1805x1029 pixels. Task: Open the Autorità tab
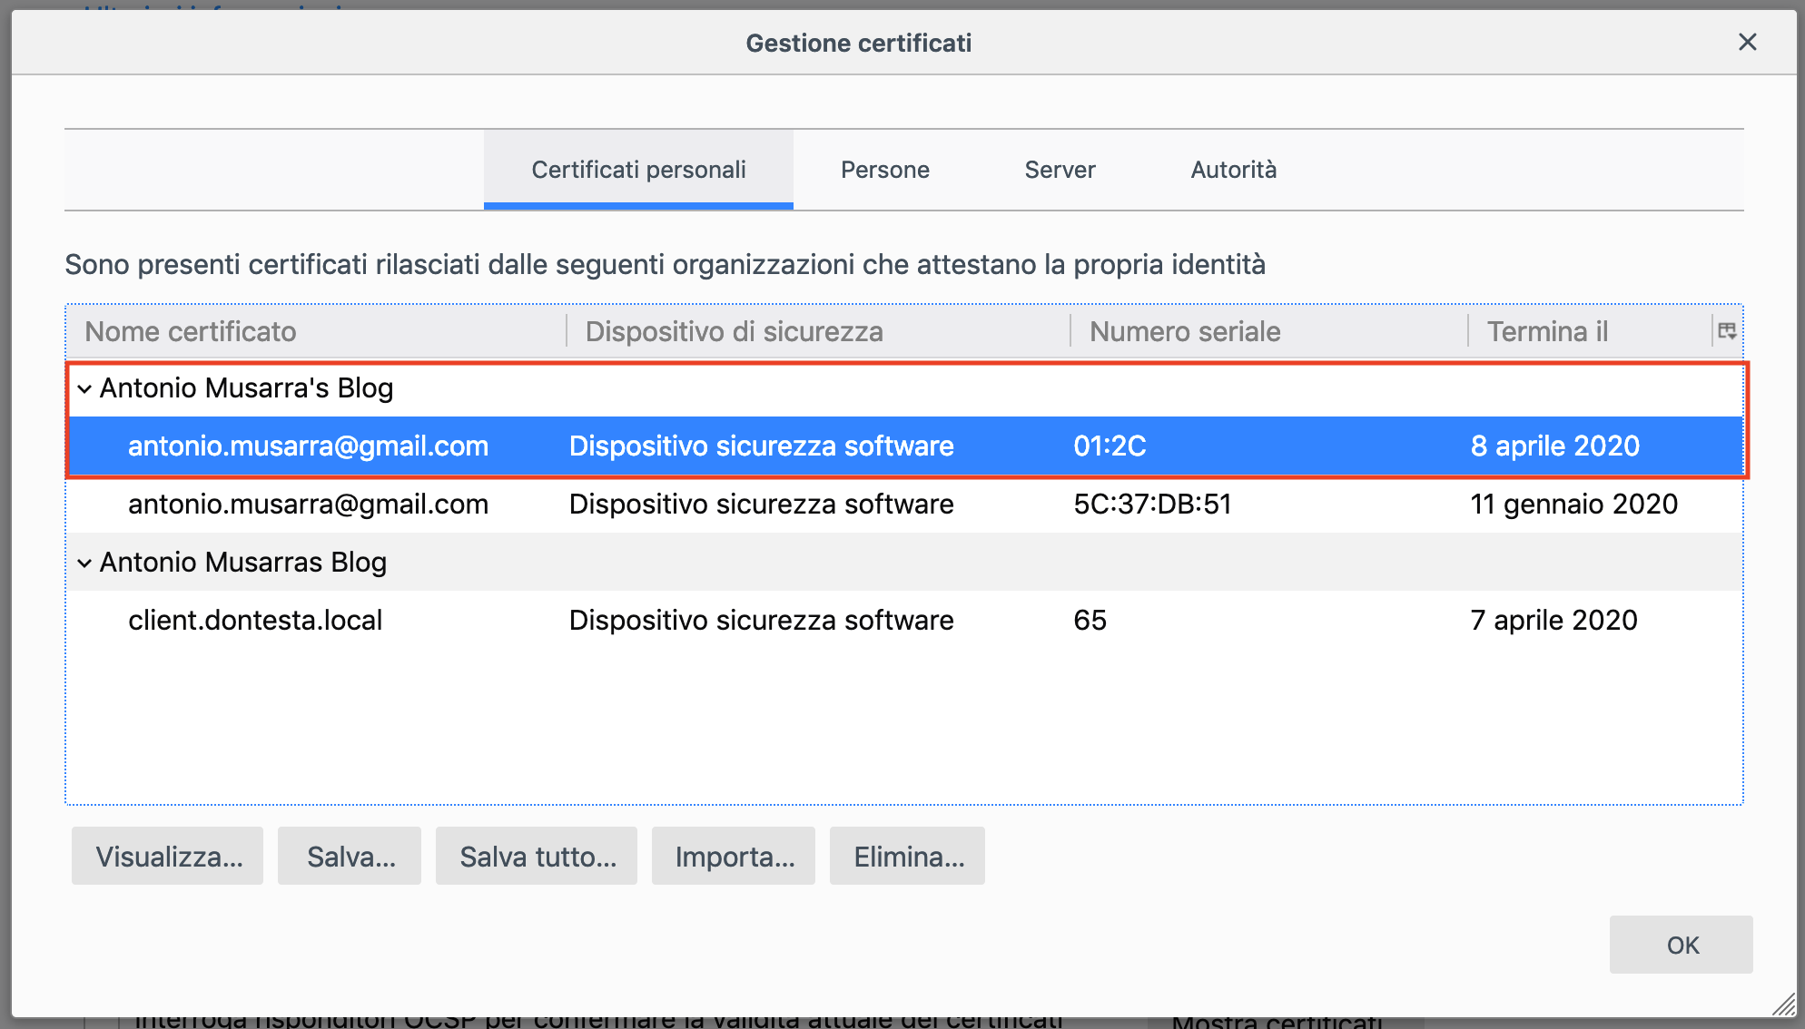tap(1233, 170)
